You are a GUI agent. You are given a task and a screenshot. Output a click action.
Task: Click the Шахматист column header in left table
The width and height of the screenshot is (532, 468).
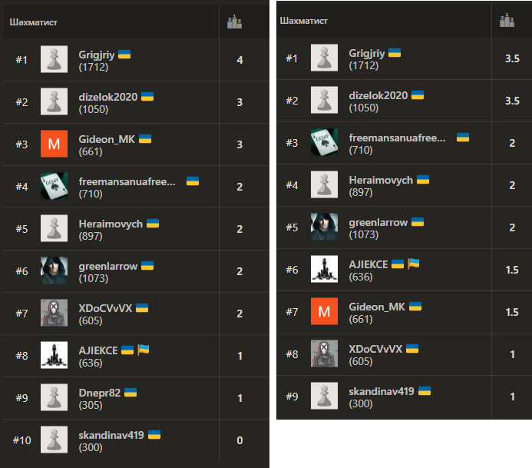pos(33,22)
